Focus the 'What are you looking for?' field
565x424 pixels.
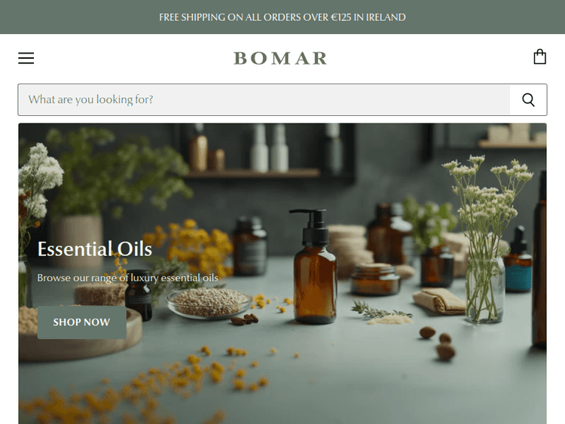click(264, 99)
